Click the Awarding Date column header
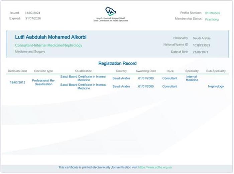This screenshot has height=174, width=234. 146,71
